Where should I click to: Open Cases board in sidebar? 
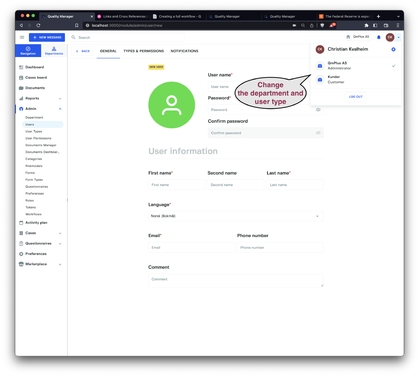[x=36, y=78]
